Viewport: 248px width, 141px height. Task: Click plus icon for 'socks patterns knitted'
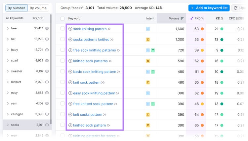pos(70,40)
